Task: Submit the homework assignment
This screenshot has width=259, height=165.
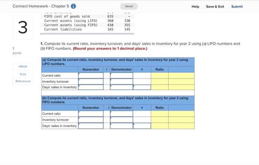Action: (237, 7)
